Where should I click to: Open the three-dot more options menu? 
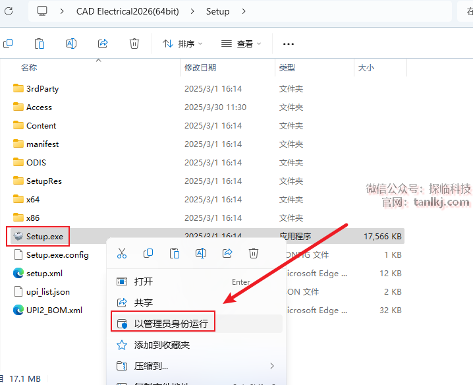(289, 44)
